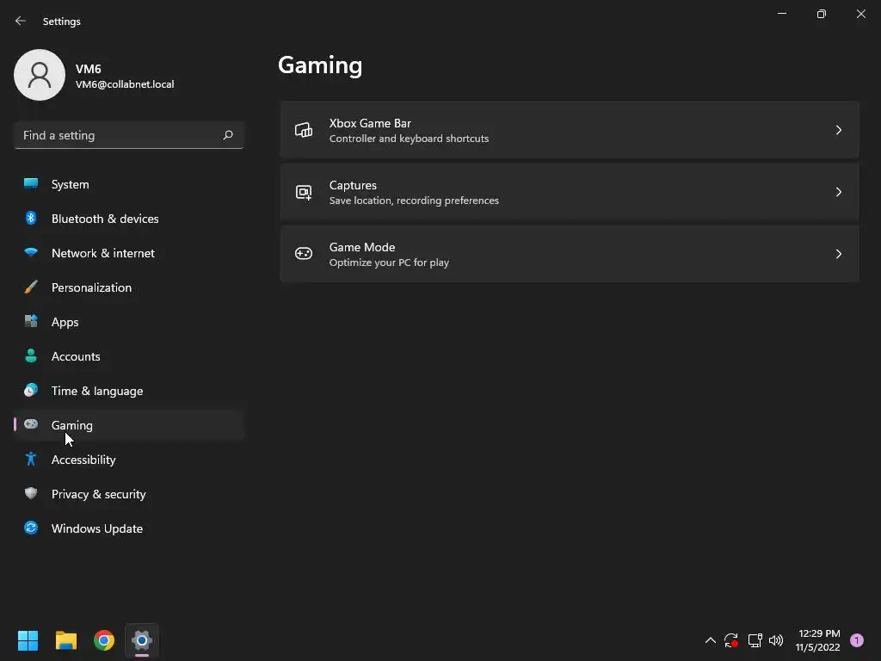The image size is (881, 661).
Task: Close the Settings window
Action: tap(860, 14)
